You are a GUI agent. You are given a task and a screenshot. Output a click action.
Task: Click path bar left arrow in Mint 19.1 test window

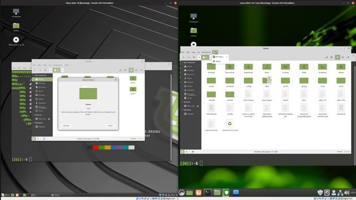199,57
